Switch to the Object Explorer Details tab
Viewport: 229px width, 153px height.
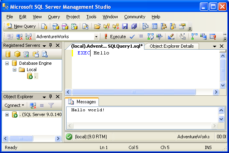click(172, 46)
